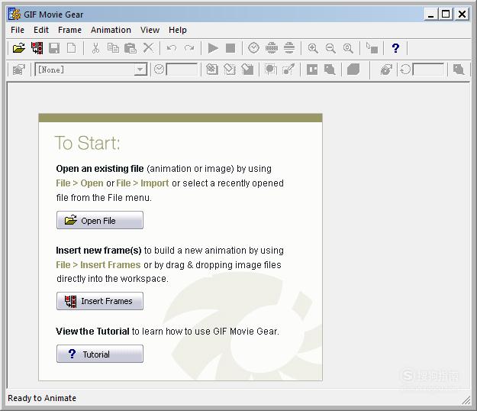Click the frame delay input field beside the clock

pos(182,70)
